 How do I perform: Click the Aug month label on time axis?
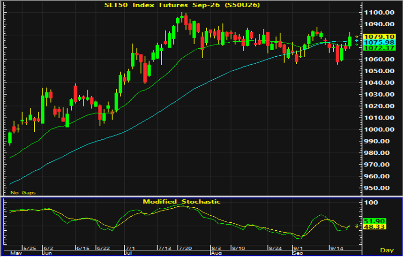coord(216,253)
